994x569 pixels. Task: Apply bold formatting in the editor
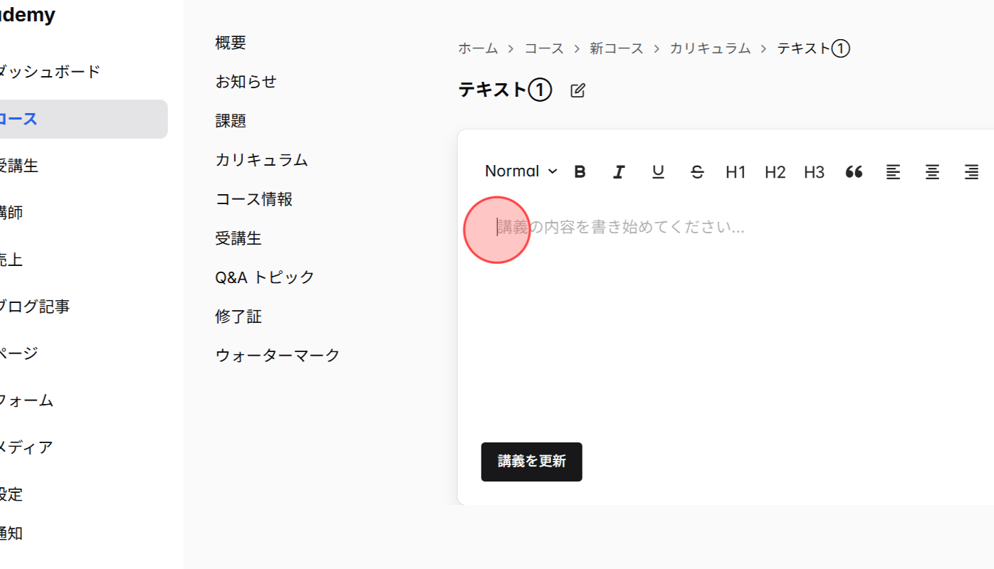click(580, 171)
